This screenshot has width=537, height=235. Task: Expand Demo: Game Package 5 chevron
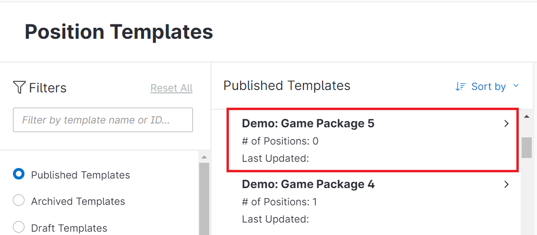coord(506,123)
